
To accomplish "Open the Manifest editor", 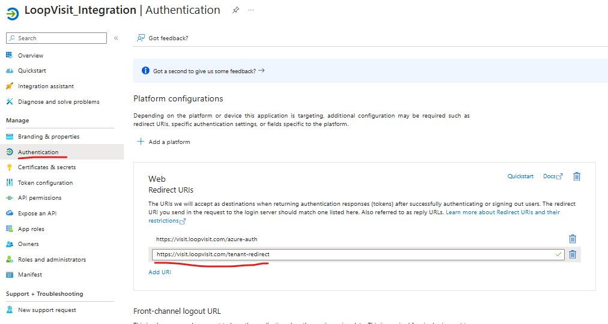I will [x=30, y=274].
